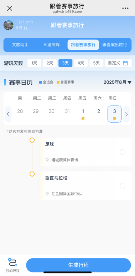Switch to the 跟着演出旅行 tab

(x=115, y=45)
